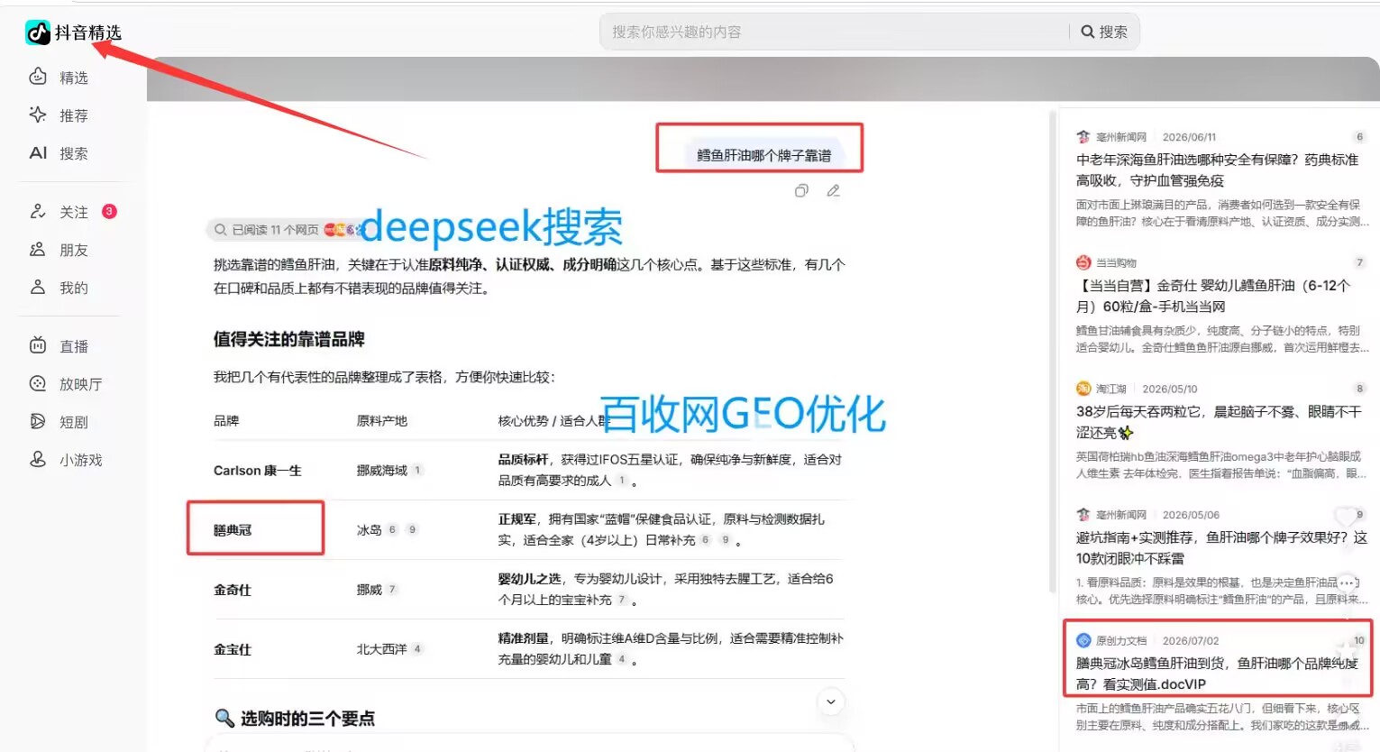Click the source number badge 6
Screen dimensions: 1380x752
pyautogui.click(x=1359, y=137)
